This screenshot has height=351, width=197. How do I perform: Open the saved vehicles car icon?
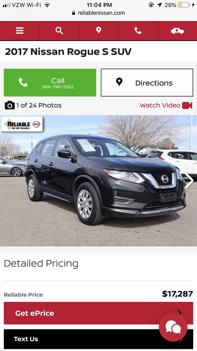click(x=177, y=31)
